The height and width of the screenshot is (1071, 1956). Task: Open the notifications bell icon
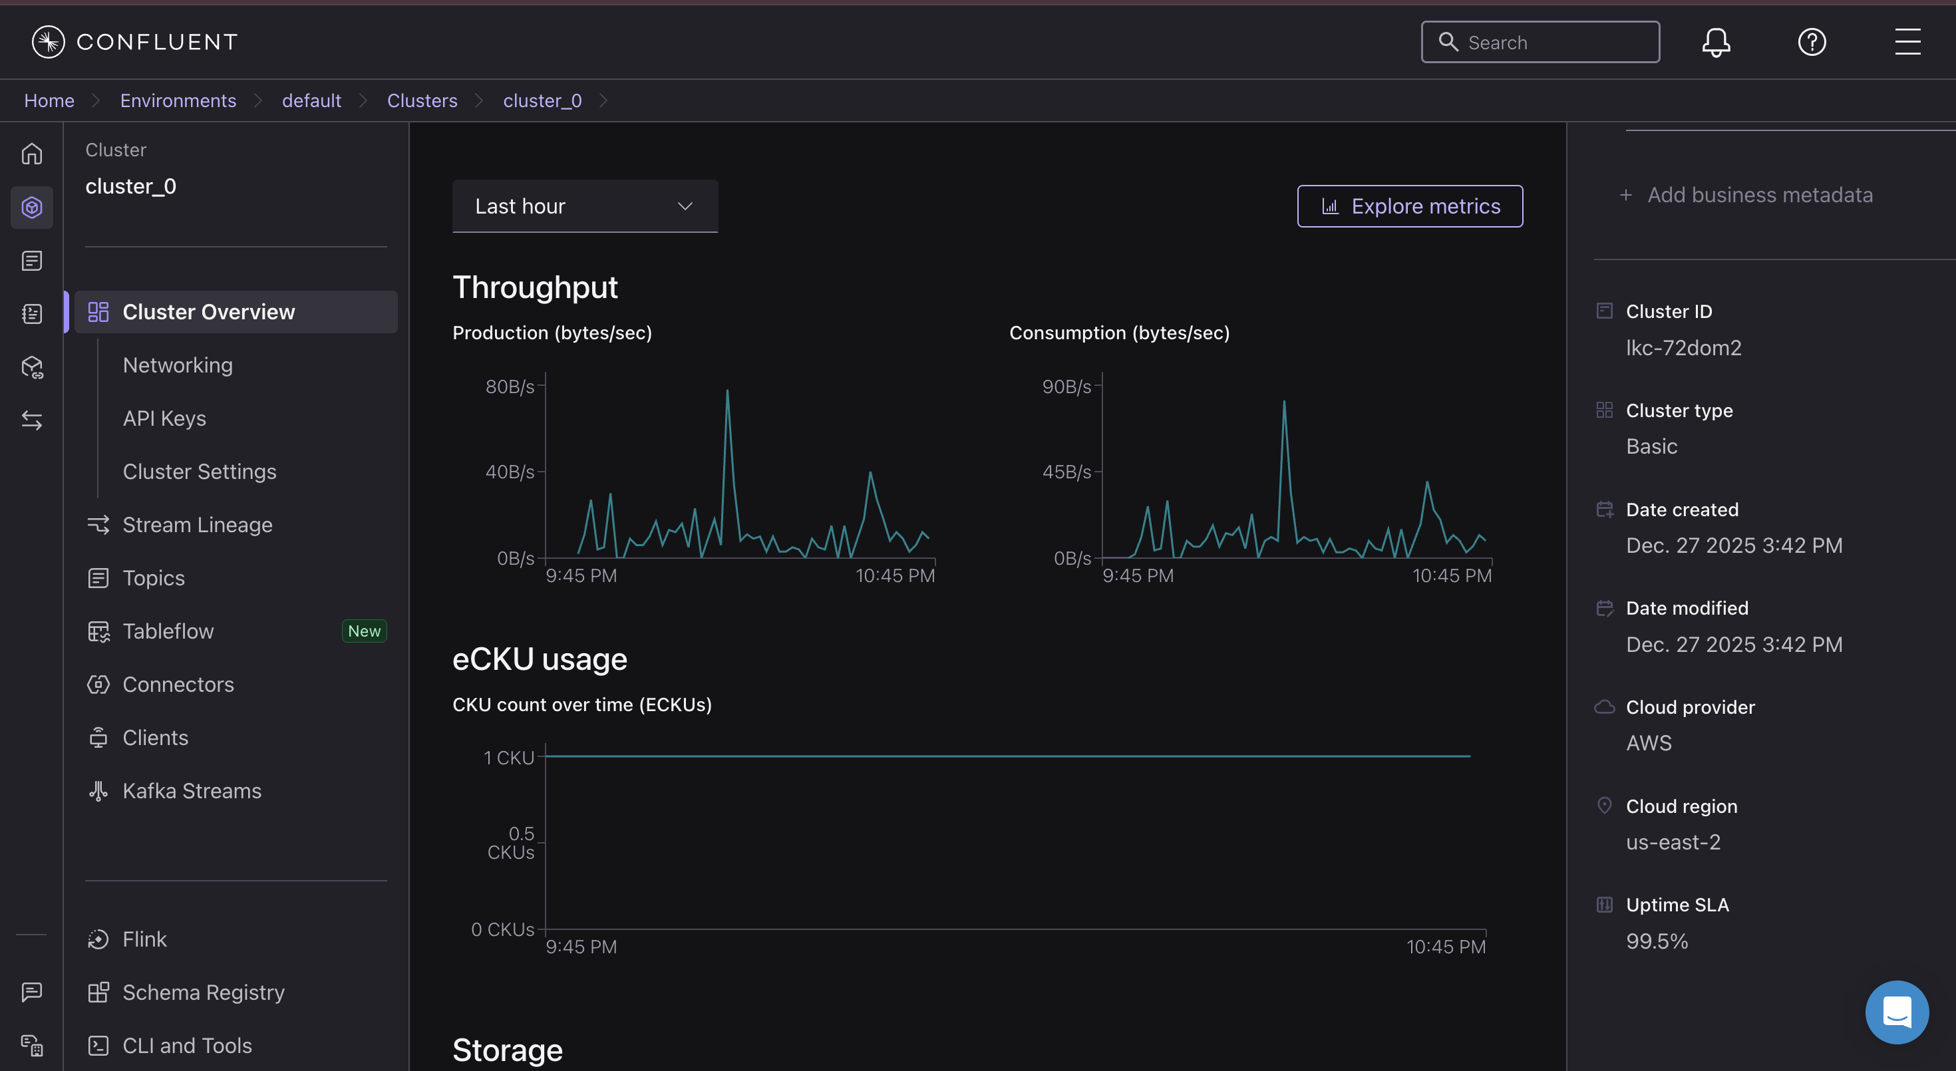point(1716,42)
